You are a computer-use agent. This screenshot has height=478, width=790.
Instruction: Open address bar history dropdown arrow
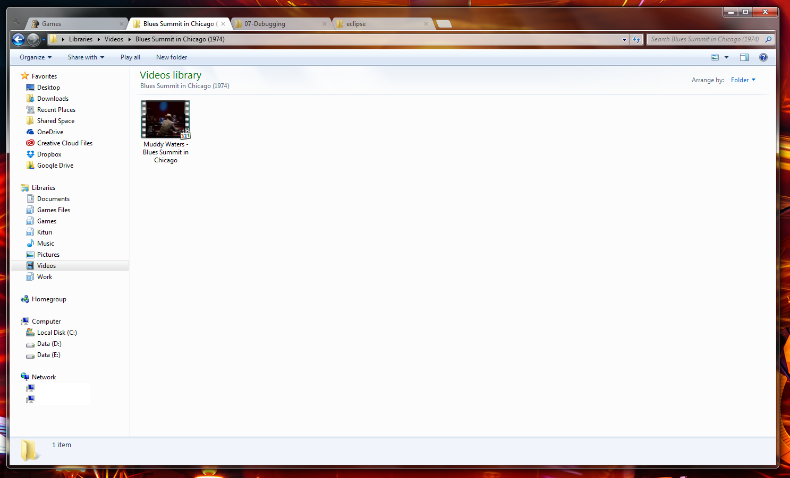click(624, 39)
